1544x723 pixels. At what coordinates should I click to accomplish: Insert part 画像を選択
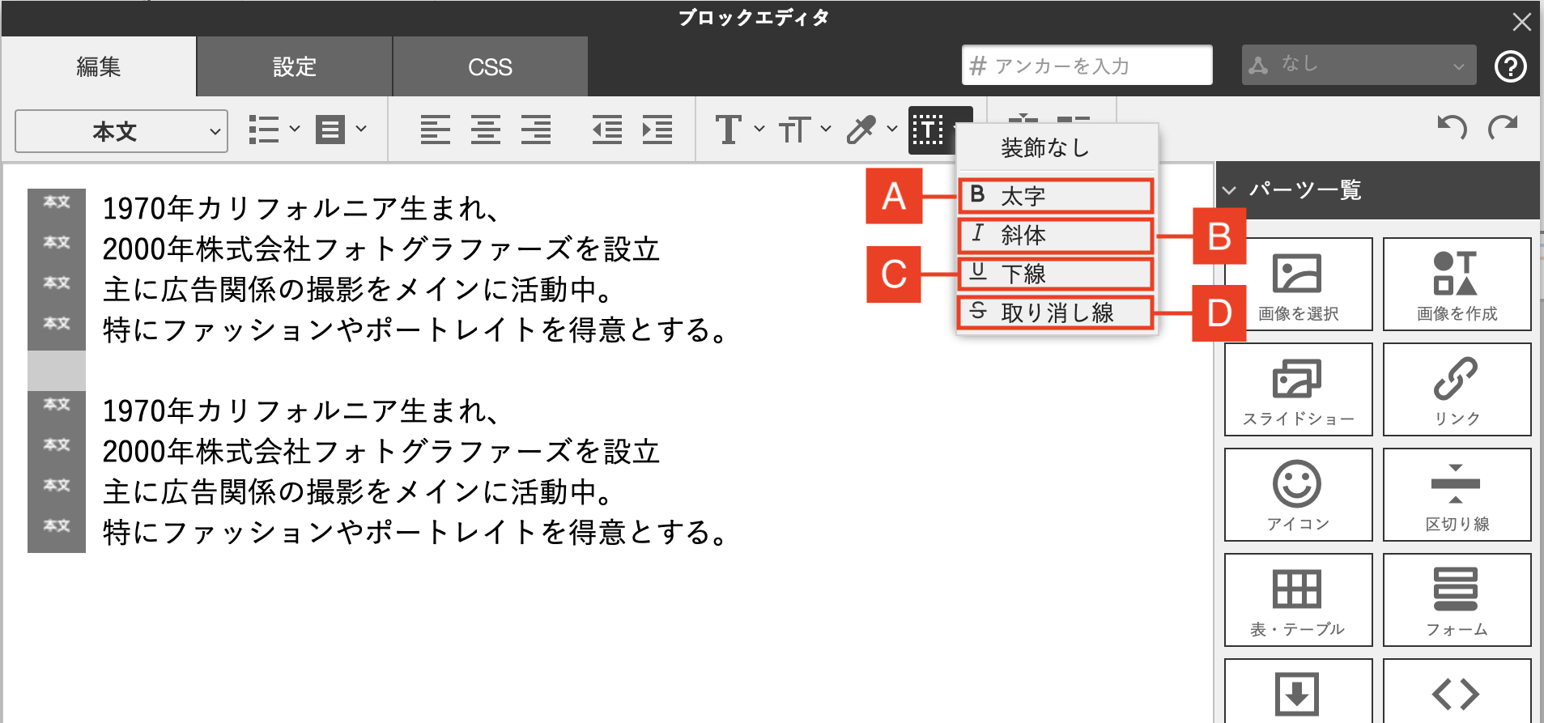point(1299,284)
